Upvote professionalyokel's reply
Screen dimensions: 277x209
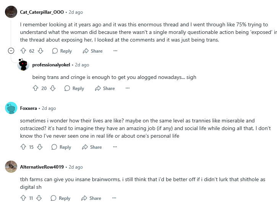coord(36,88)
